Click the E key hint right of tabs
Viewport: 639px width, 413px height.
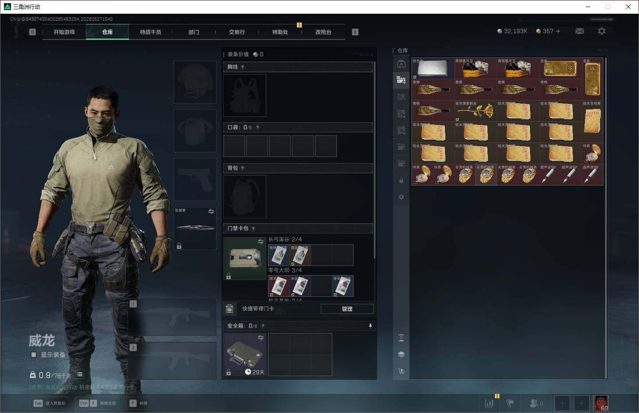[355, 32]
